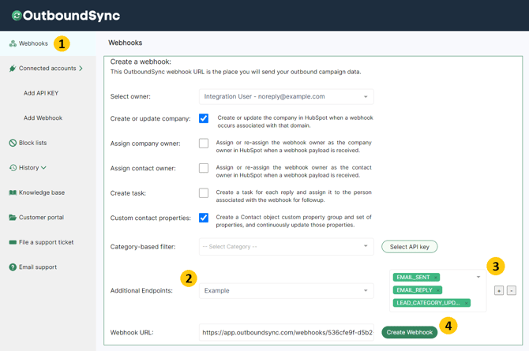Open Webhooks in sidebar
The image size is (529, 351).
point(48,43)
